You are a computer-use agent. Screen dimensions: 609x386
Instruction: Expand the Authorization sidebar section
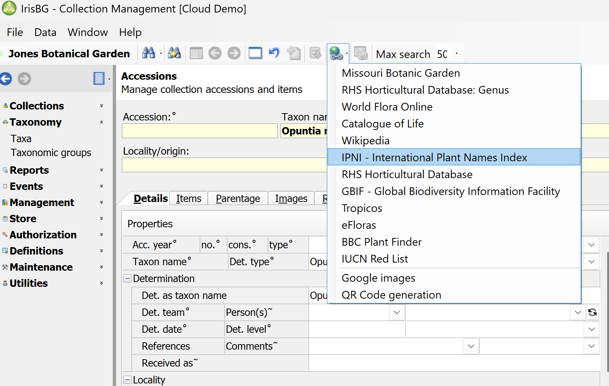click(x=101, y=235)
